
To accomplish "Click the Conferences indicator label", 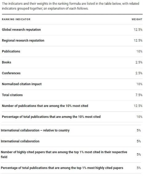I will coord(11,73).
